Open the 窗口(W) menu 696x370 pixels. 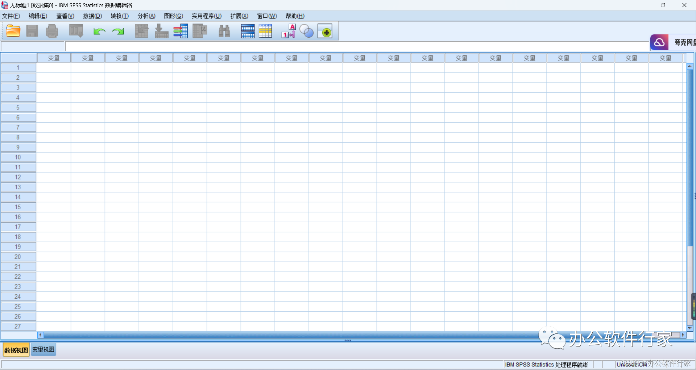(267, 16)
